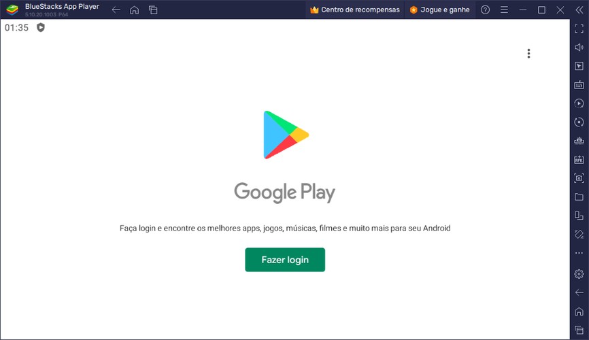Close the BlueStacks App Player window
The height and width of the screenshot is (340, 589).
click(560, 10)
